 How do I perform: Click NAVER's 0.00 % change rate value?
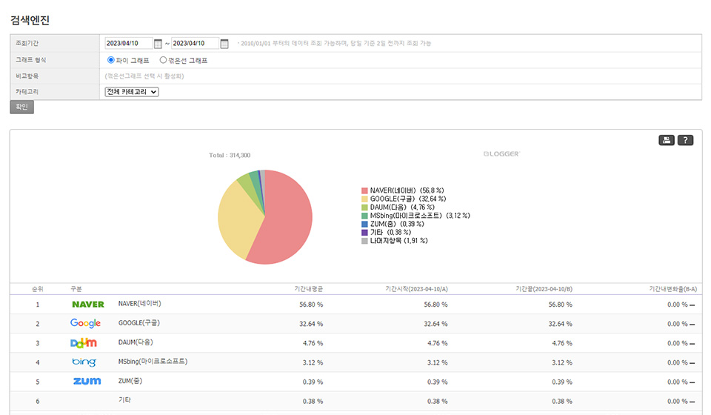tap(678, 305)
